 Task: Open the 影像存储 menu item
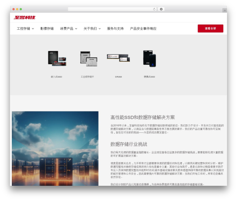47,28
